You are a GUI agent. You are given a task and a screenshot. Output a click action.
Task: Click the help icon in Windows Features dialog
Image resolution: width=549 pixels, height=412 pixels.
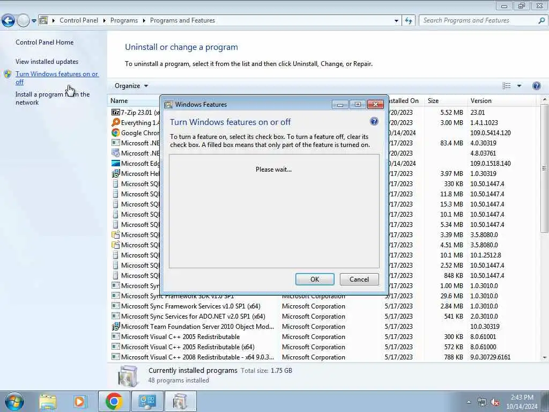tap(374, 122)
